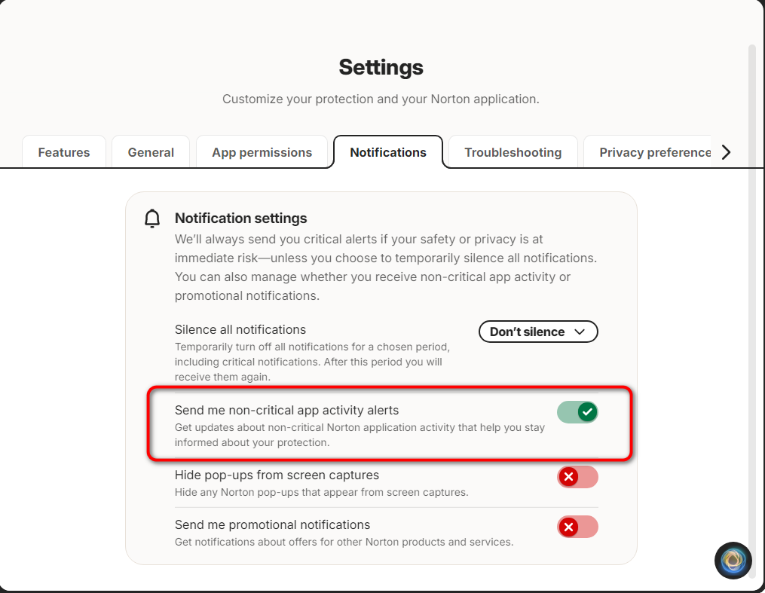
Task: Click red X knob on Hide pop-ups
Action: pyautogui.click(x=568, y=477)
